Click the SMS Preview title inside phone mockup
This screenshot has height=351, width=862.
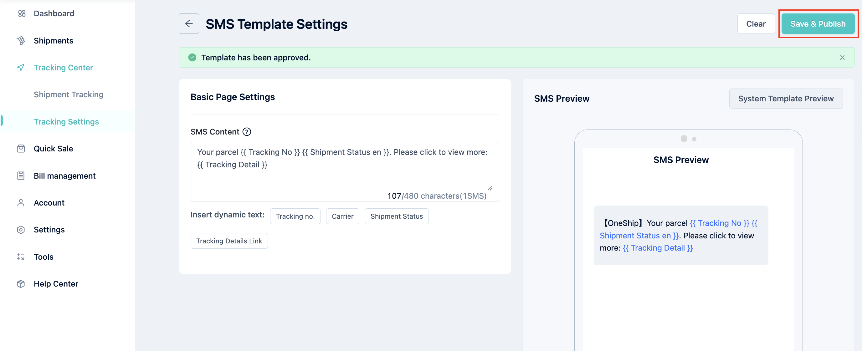(681, 160)
